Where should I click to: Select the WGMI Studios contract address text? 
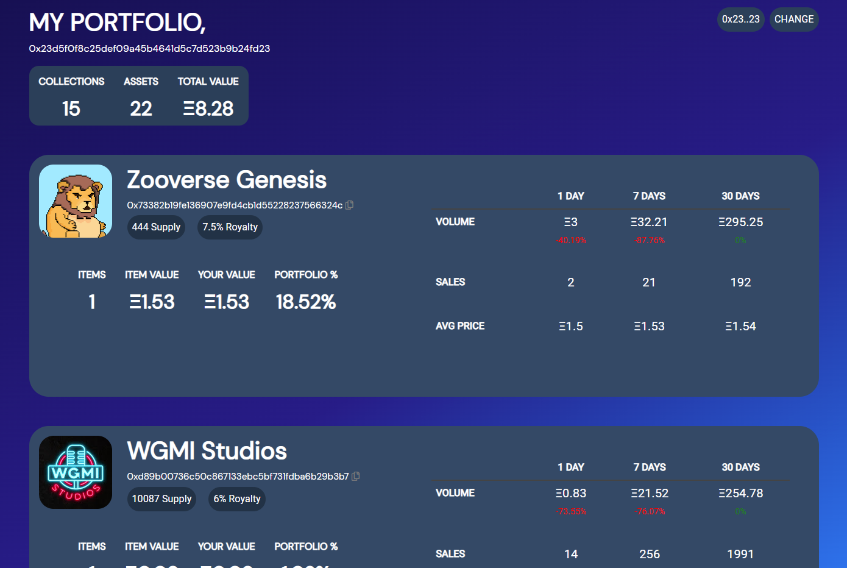[x=238, y=476]
